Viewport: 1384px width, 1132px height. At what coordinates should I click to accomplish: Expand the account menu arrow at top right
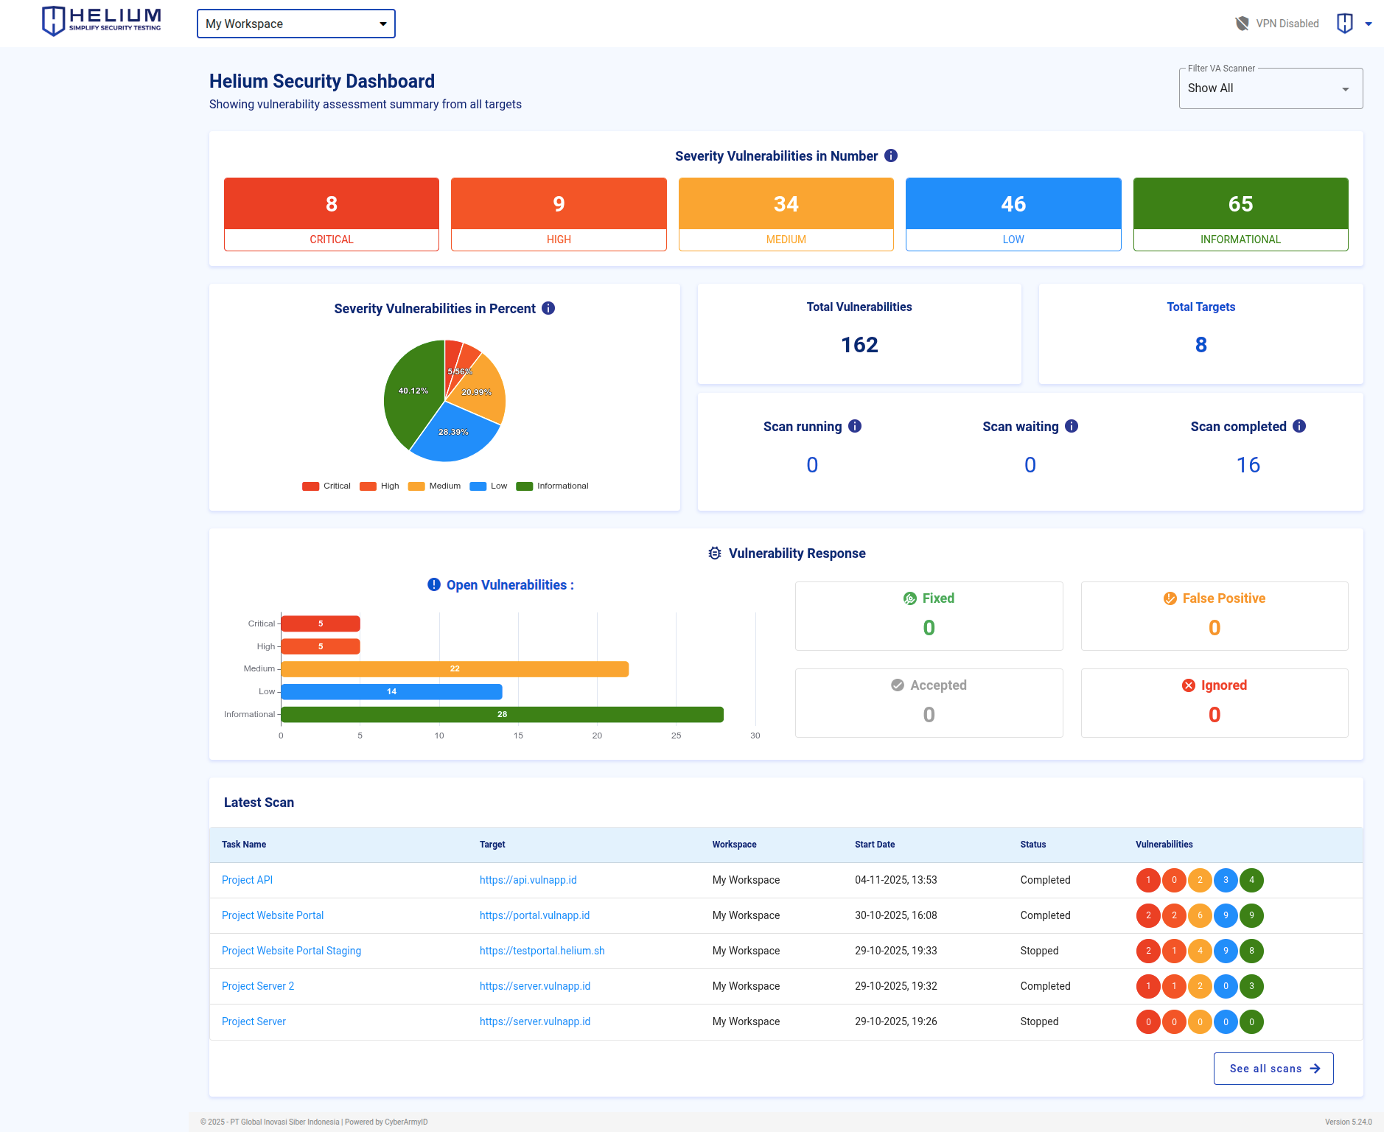tap(1369, 23)
